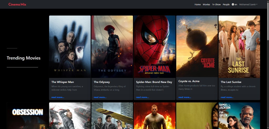269x129 pixels.
Task: Click the 'The Whisper Man' title
Action: 63,82
